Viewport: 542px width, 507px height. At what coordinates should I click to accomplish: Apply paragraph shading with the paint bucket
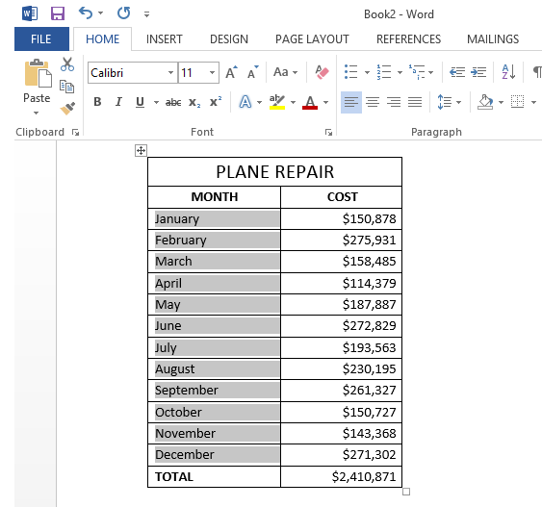pyautogui.click(x=485, y=102)
